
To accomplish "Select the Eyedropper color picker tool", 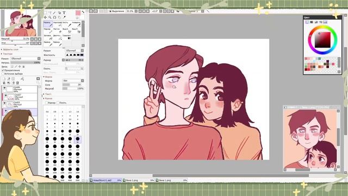I will (x=64, y=17).
